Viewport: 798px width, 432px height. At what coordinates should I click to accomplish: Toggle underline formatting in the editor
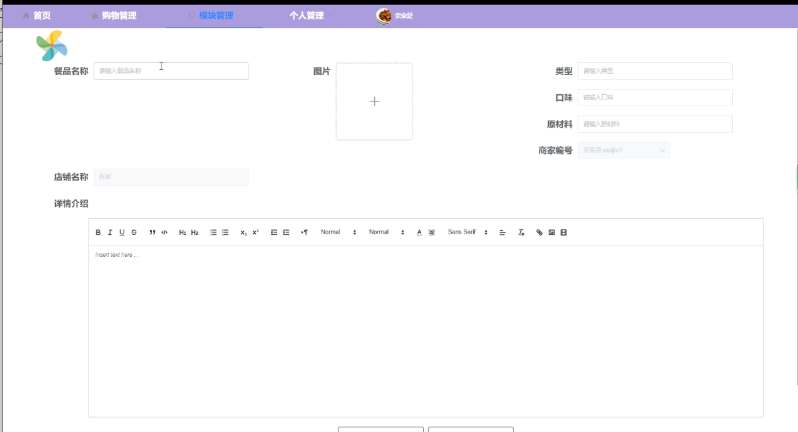coord(122,232)
